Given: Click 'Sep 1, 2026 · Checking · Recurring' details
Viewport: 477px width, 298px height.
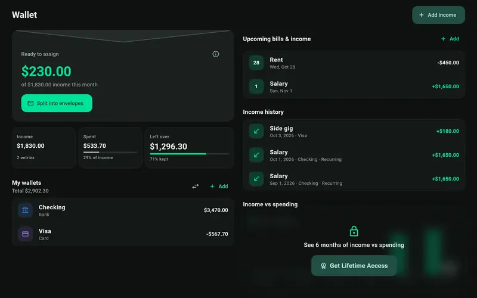Looking at the screenshot, I should (x=306, y=183).
